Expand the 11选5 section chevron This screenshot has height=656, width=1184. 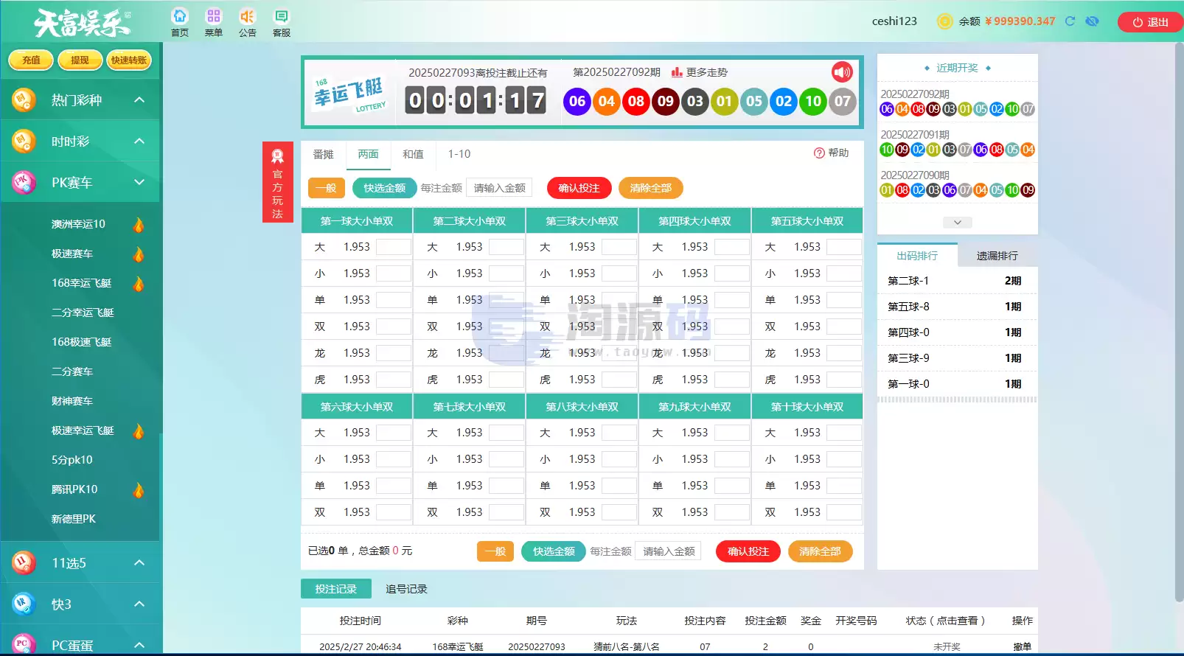click(x=139, y=562)
